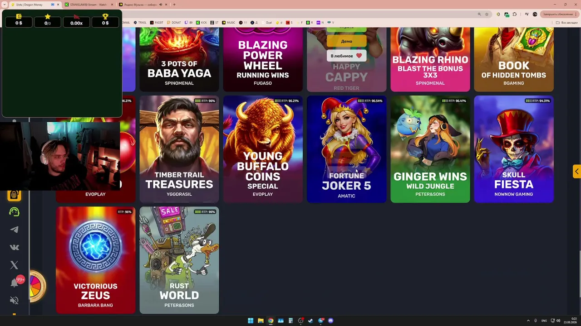Open the 3 Pots of Baba Yaga game
The width and height of the screenshot is (581, 326).
point(179,59)
